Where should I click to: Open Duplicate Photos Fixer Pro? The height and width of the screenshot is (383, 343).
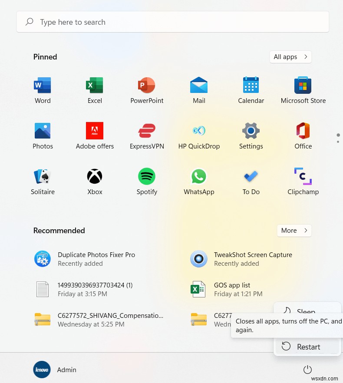point(96,259)
